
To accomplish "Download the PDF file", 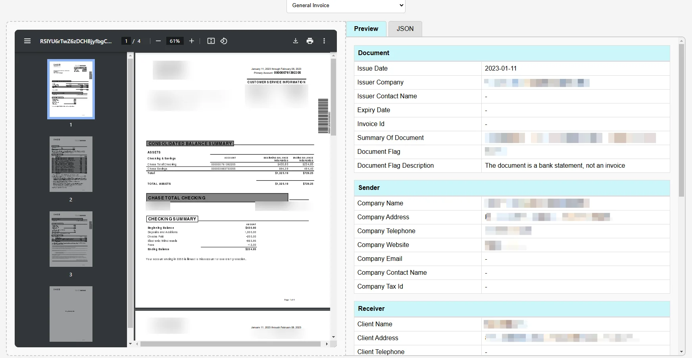I will point(296,41).
